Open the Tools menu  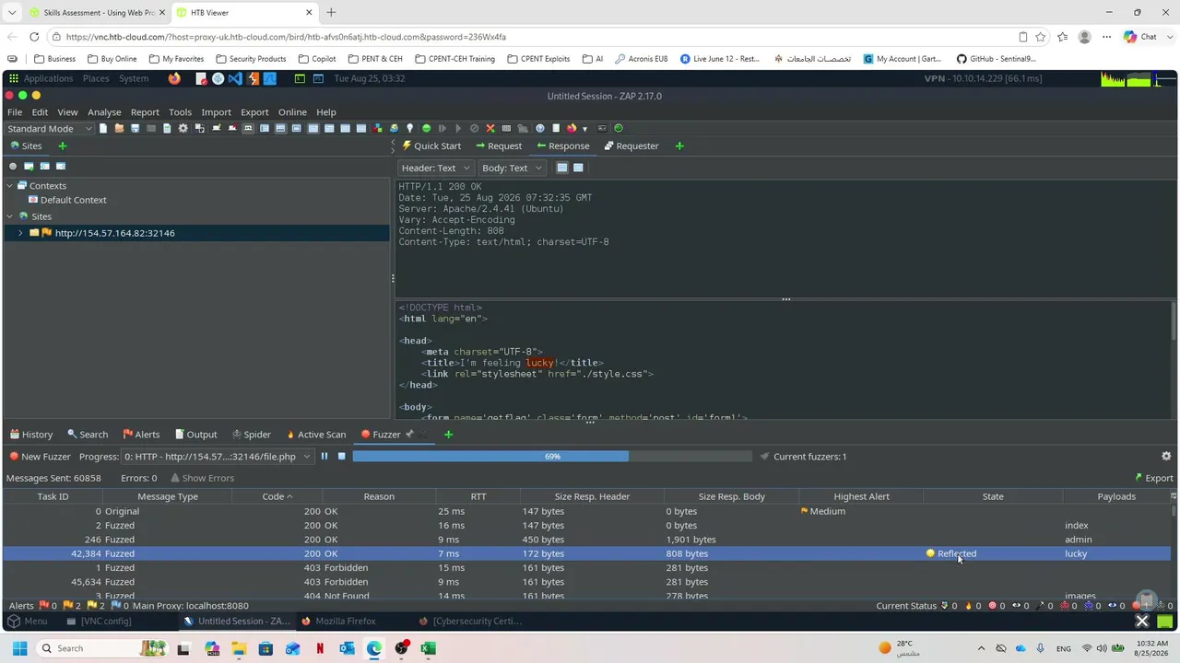tap(180, 112)
